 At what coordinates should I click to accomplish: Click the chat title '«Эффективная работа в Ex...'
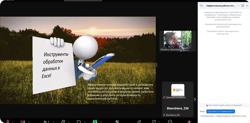tap(221, 6)
